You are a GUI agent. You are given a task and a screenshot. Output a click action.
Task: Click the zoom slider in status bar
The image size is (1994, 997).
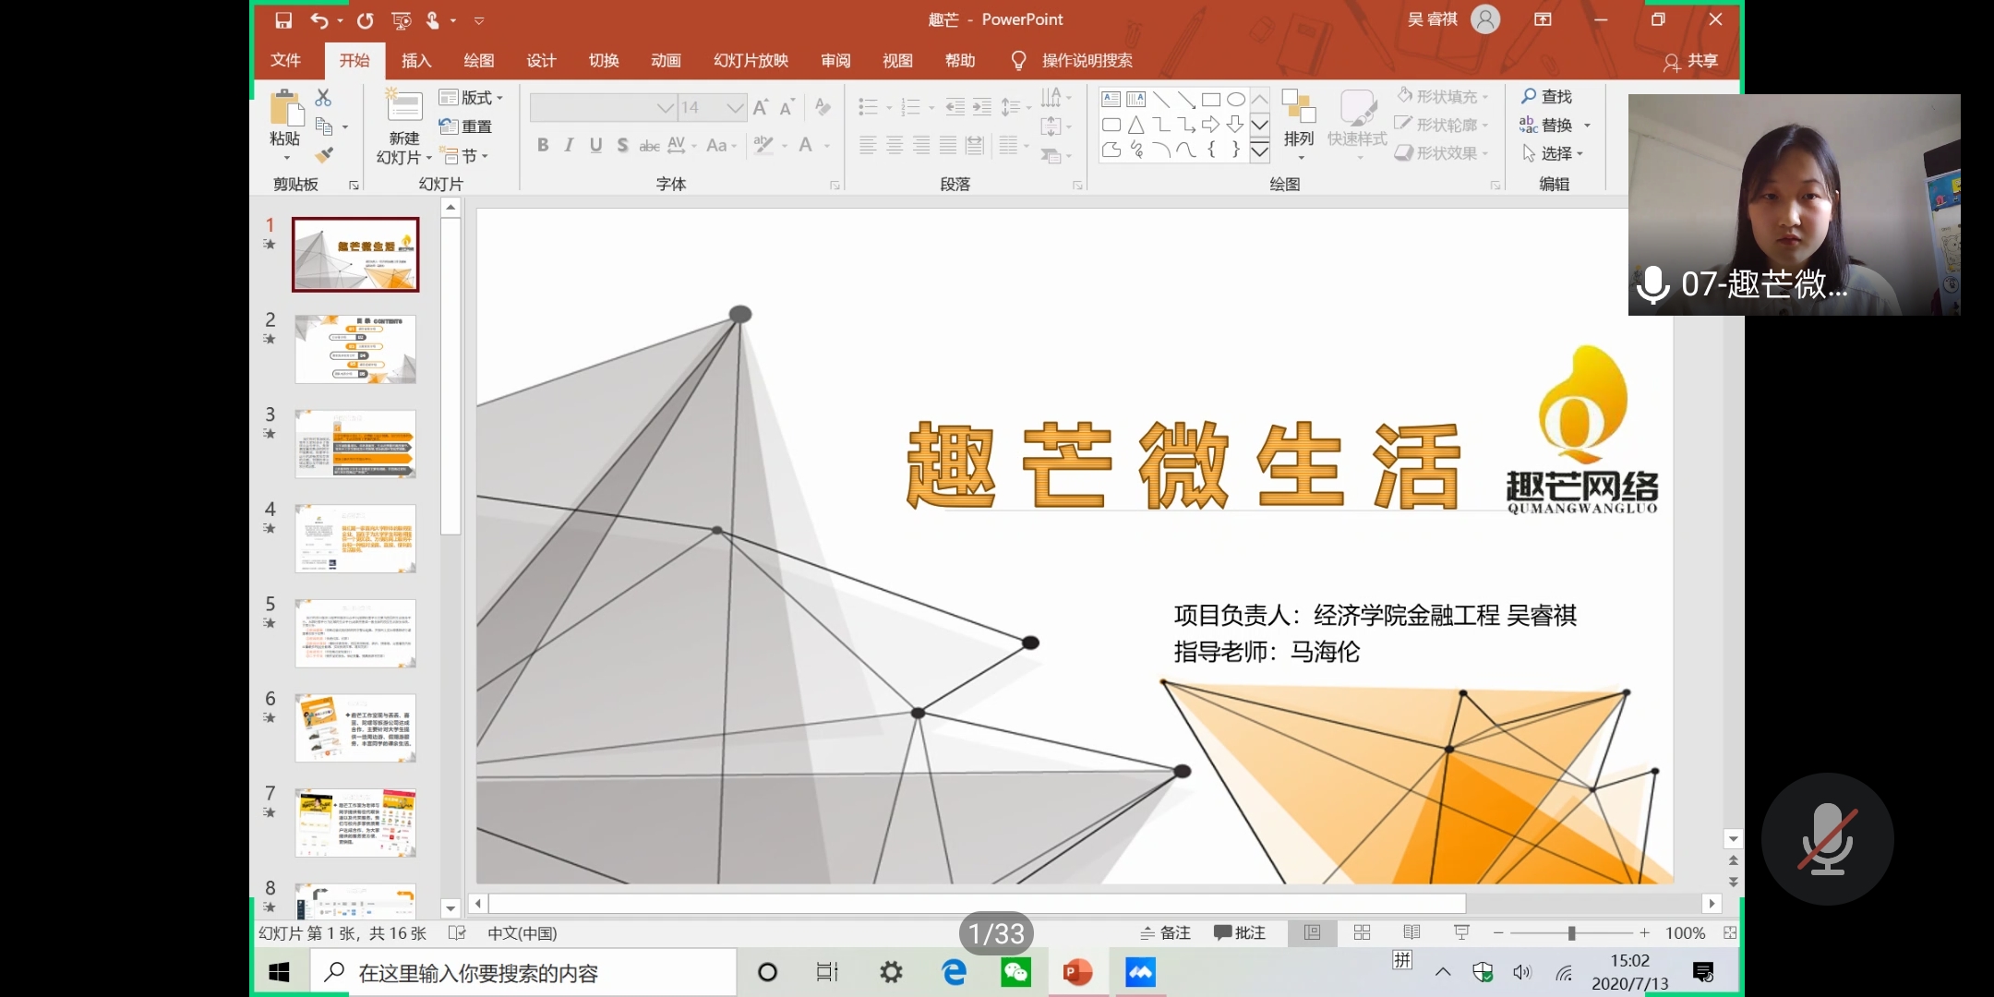1570,933
